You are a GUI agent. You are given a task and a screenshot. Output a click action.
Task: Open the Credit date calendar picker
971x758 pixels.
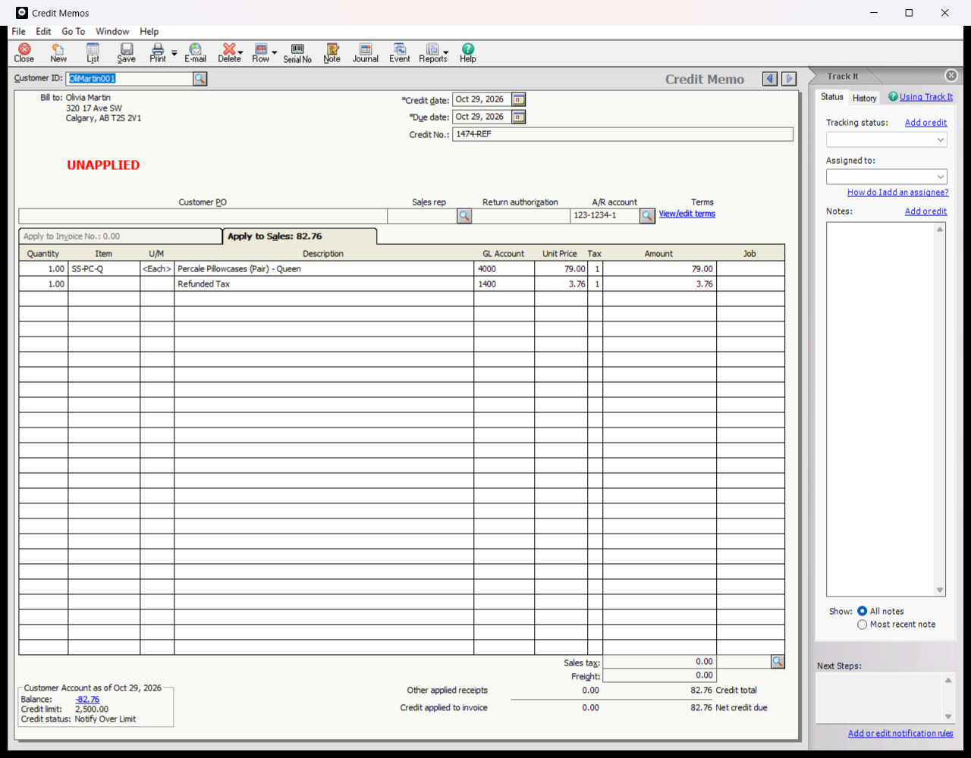point(519,99)
